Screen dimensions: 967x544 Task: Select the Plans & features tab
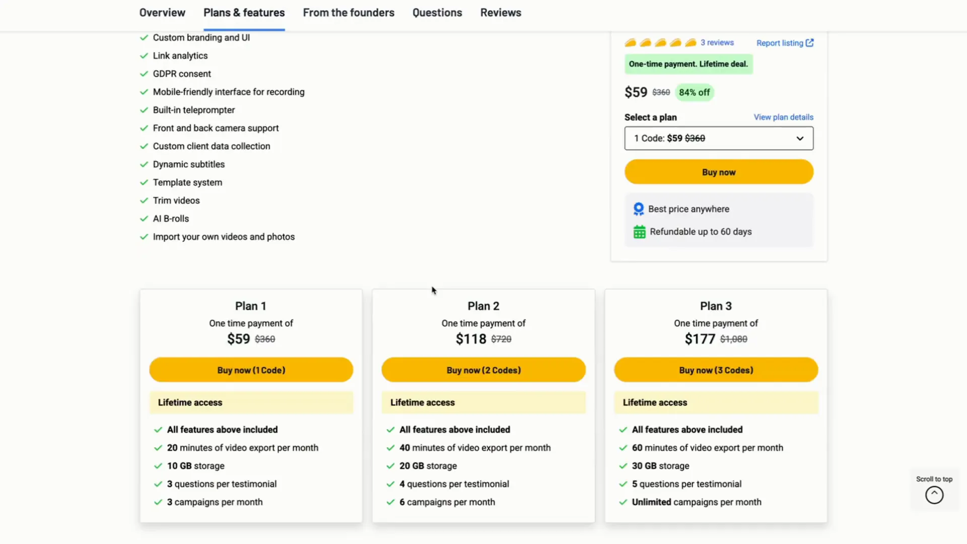click(x=244, y=13)
